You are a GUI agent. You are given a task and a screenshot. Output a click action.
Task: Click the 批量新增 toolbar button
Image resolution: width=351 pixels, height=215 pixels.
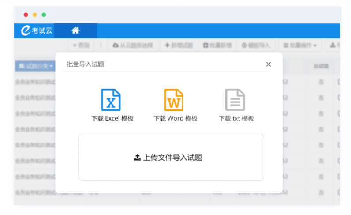217,45
